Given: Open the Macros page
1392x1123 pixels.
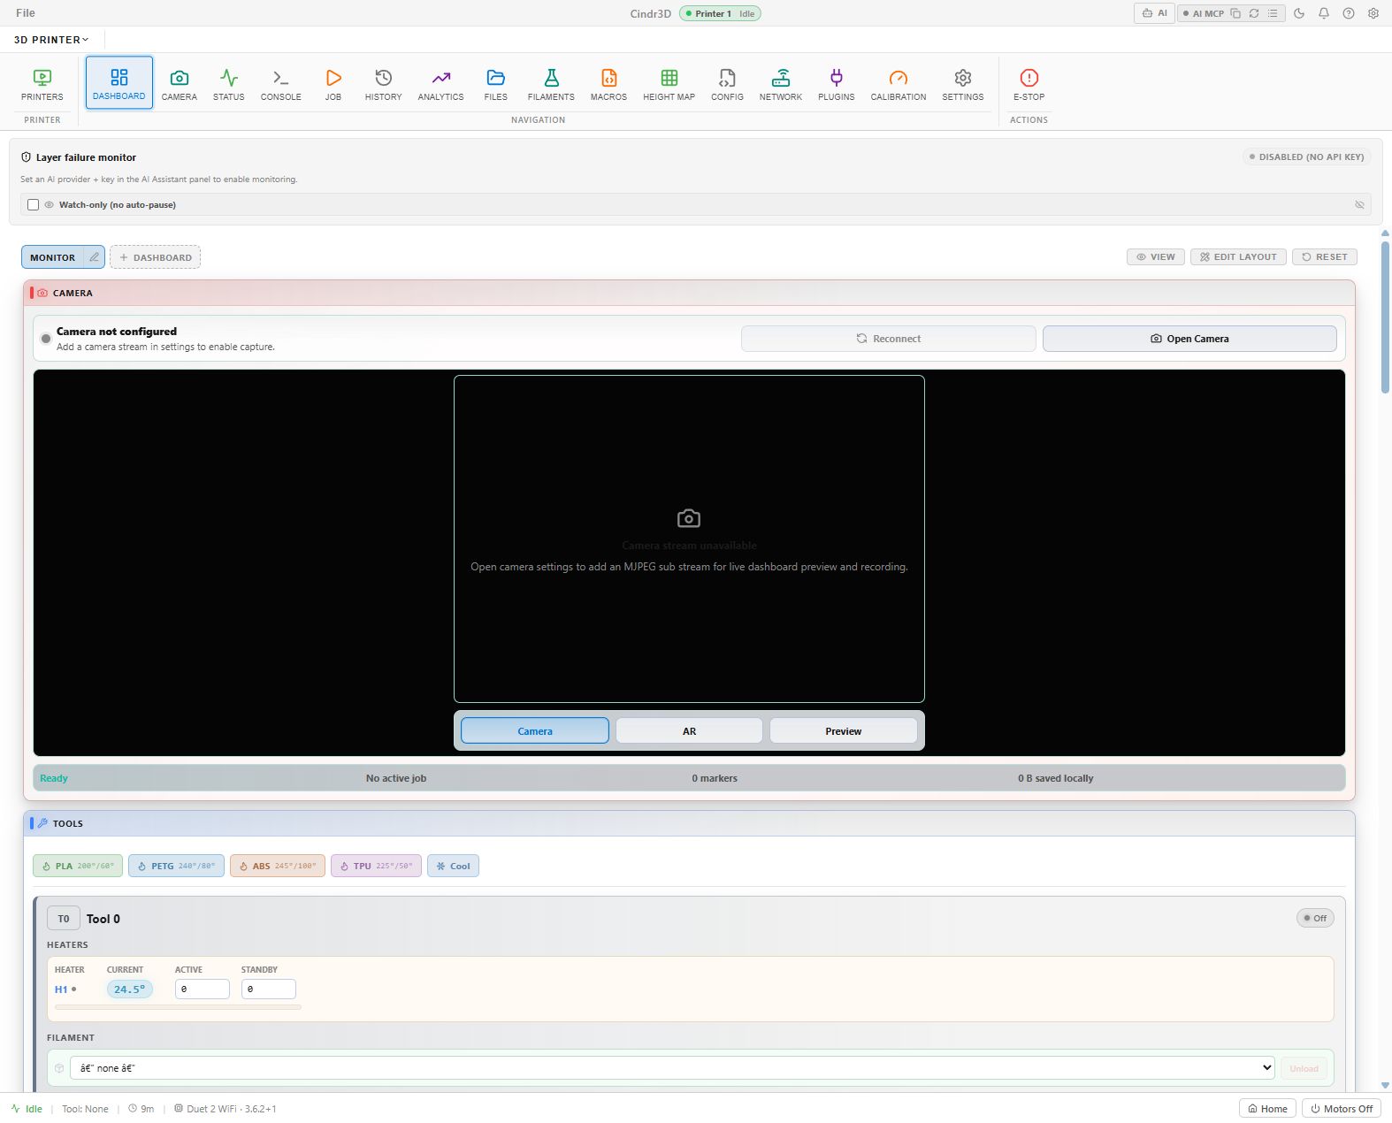Looking at the screenshot, I should 609,83.
